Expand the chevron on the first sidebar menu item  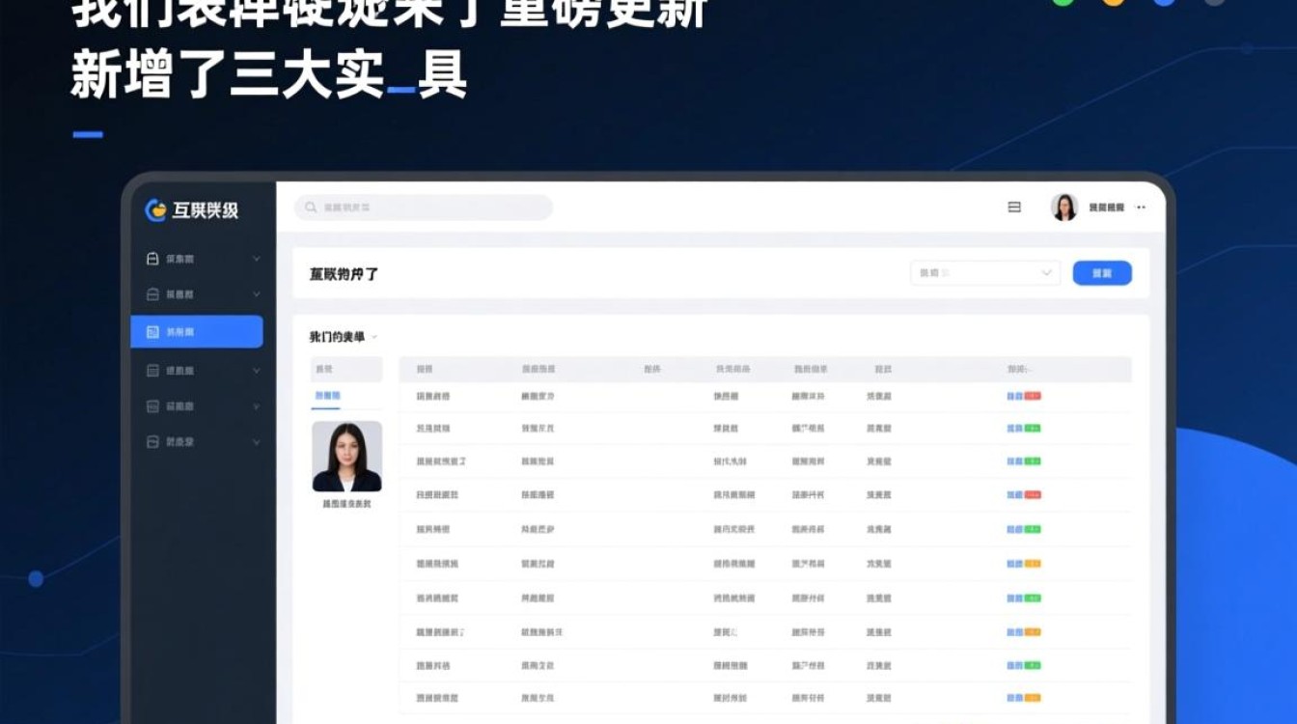[x=256, y=259]
